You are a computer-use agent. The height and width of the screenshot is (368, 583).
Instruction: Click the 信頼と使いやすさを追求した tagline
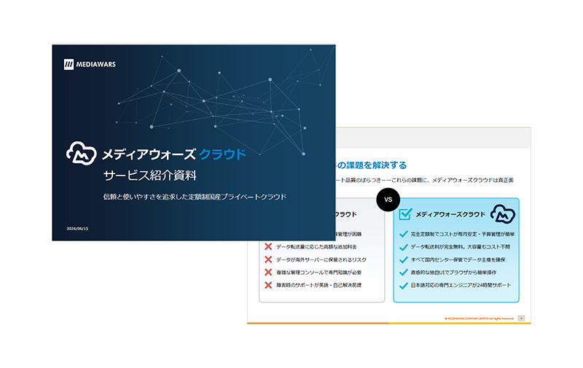195,197
